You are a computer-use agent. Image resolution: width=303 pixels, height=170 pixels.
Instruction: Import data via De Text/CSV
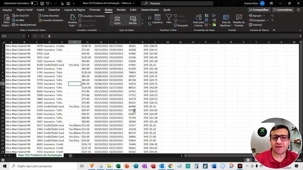20,16
